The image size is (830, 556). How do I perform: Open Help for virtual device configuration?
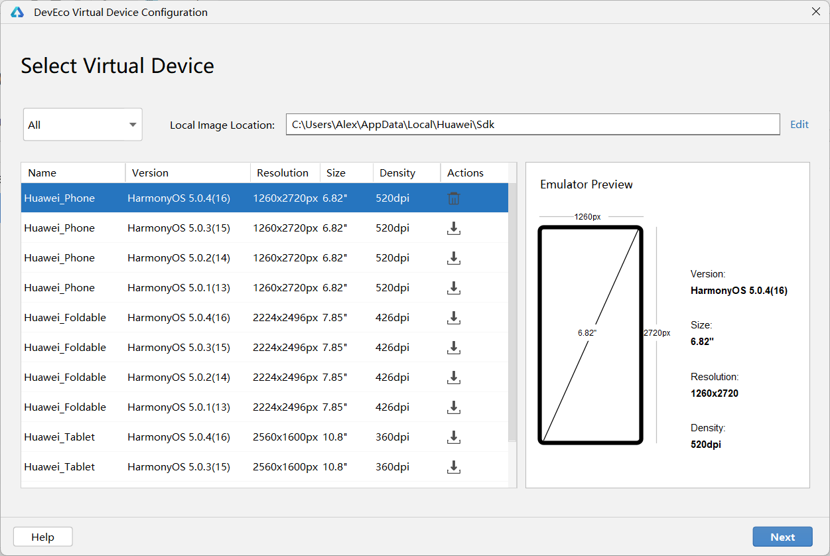coord(42,537)
